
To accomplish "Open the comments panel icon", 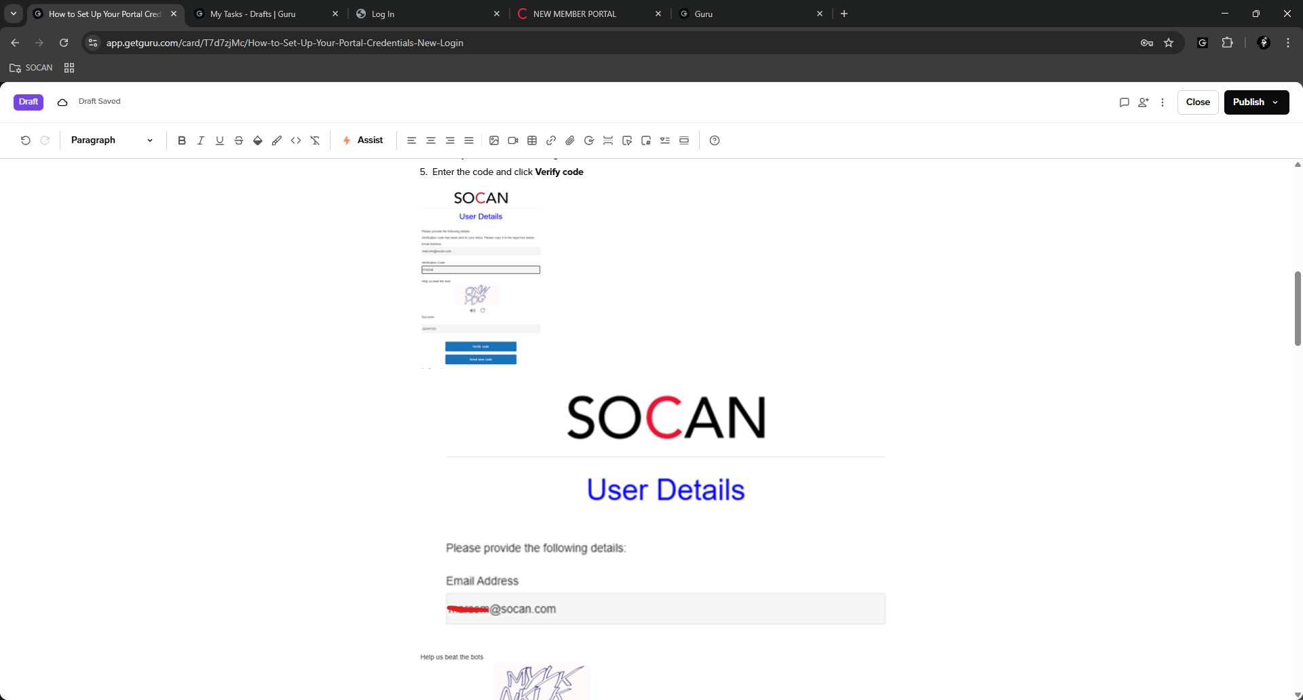I will coord(1124,102).
